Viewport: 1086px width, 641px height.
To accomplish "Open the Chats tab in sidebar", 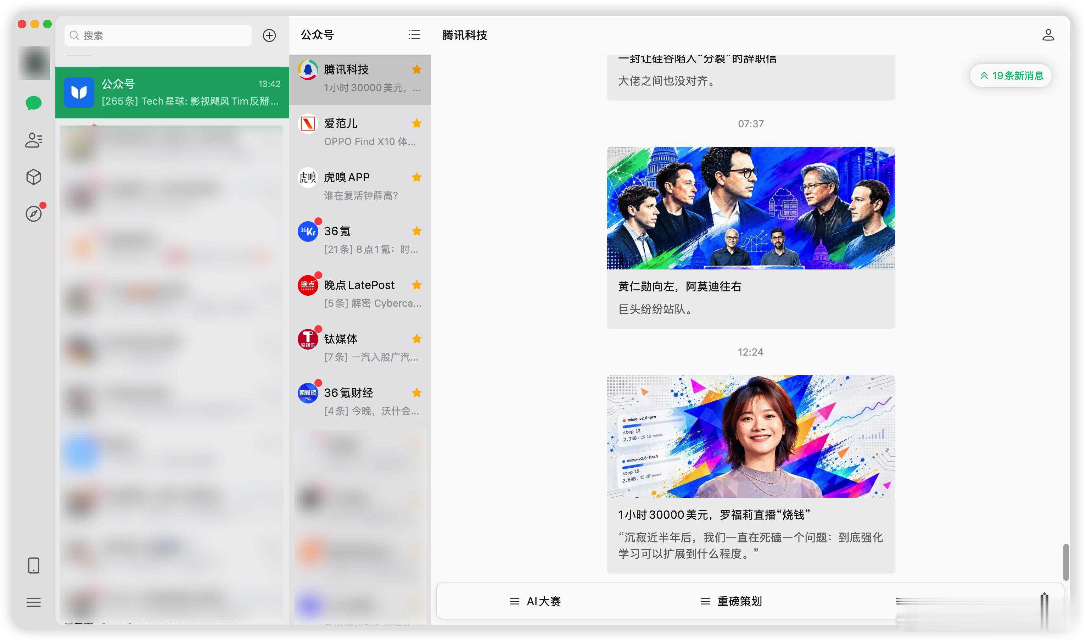I will point(34,103).
